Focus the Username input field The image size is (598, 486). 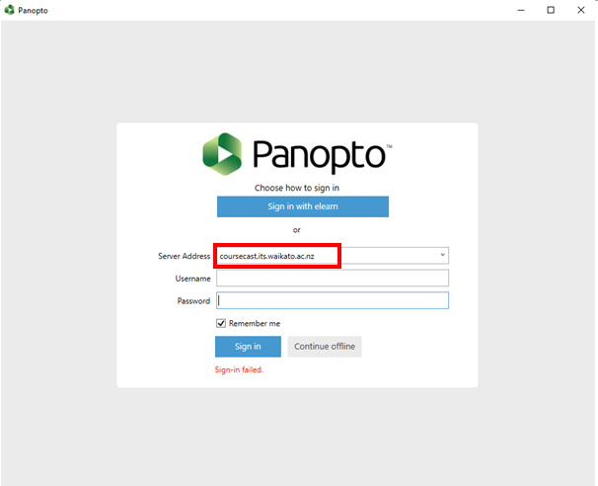[x=333, y=278]
